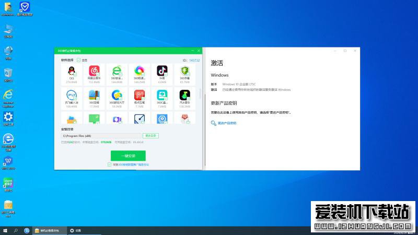Open the Network globe desktop icon
This screenshot has width=418, height=235.
(8, 53)
